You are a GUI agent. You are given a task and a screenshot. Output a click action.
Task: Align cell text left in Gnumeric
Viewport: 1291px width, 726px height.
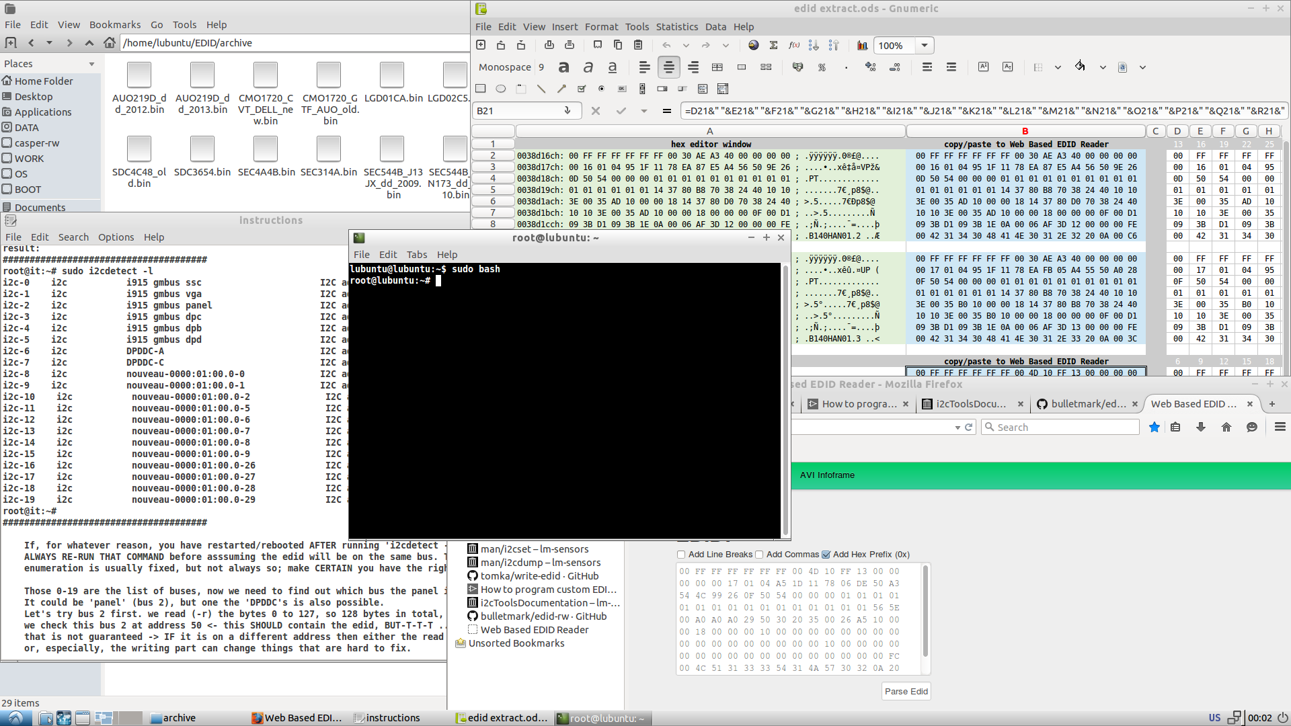pos(644,67)
